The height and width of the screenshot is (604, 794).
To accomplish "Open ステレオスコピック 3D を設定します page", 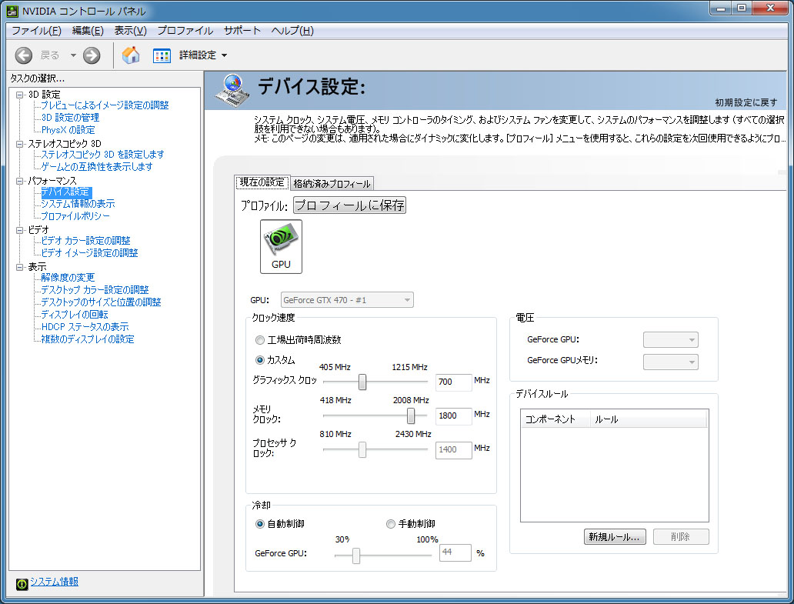I will pyautogui.click(x=103, y=155).
